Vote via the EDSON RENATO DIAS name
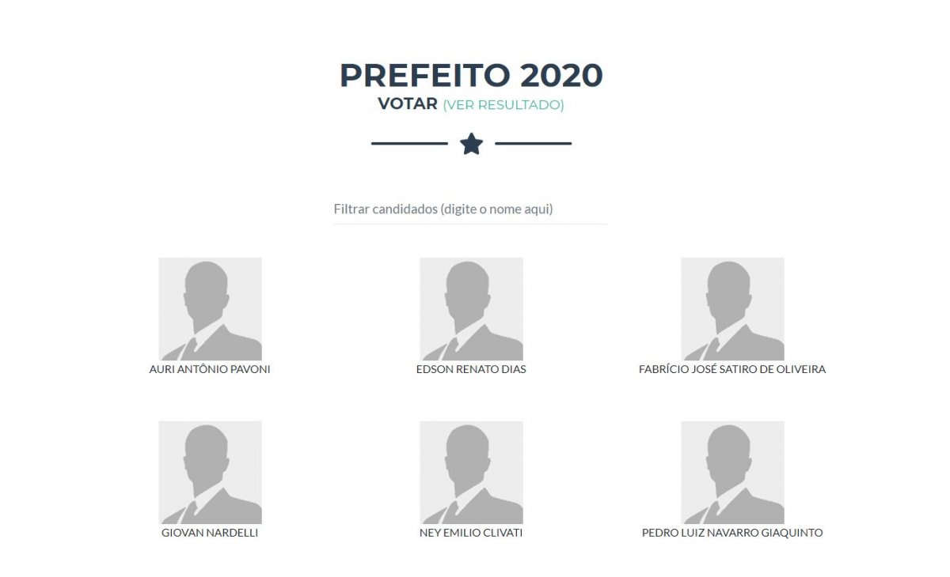The height and width of the screenshot is (577, 950). 471,369
